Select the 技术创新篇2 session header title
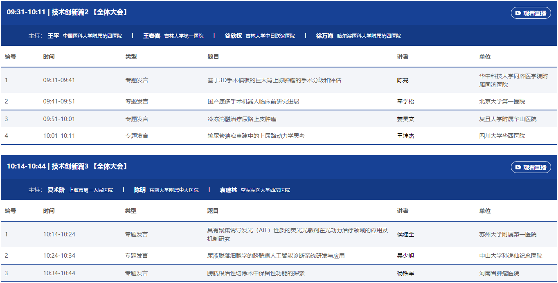558x283 pixels. [x=68, y=12]
